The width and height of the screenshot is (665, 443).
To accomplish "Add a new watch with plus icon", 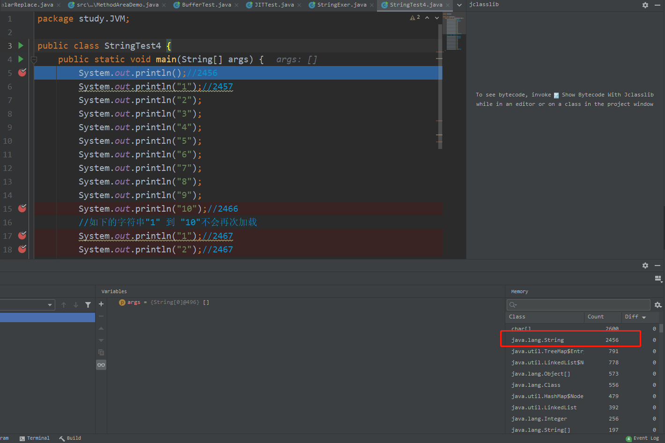I will click(101, 304).
